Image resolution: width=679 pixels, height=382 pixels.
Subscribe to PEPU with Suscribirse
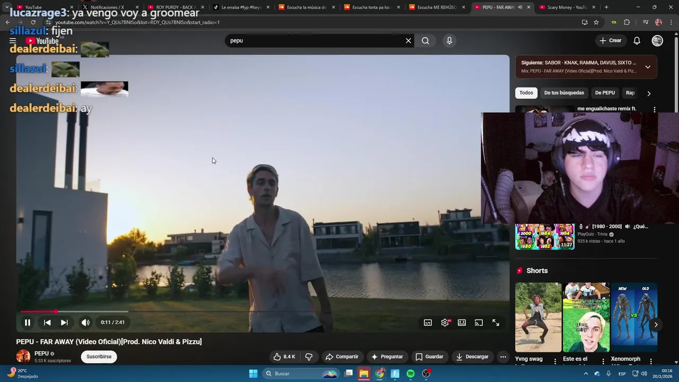pyautogui.click(x=99, y=357)
